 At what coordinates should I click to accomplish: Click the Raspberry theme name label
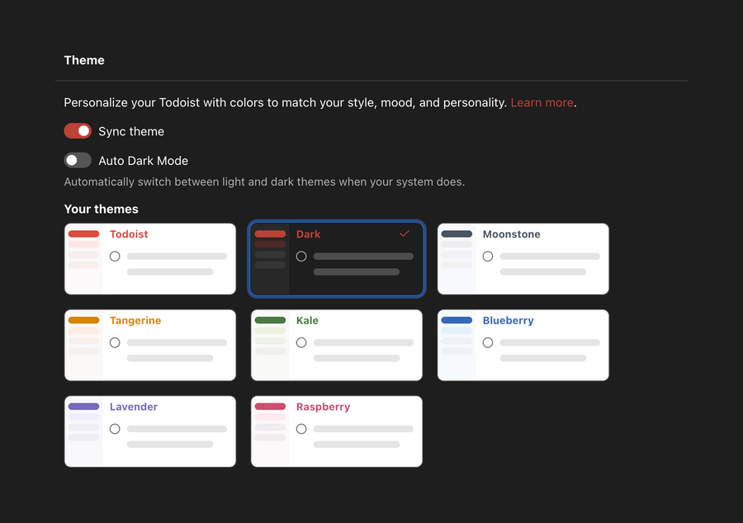click(x=323, y=407)
